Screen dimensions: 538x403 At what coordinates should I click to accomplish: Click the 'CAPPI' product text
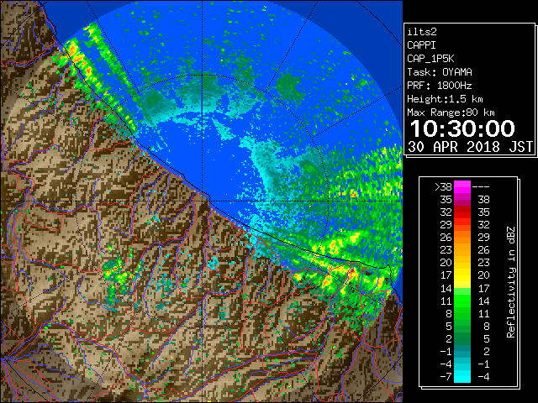pos(421,45)
